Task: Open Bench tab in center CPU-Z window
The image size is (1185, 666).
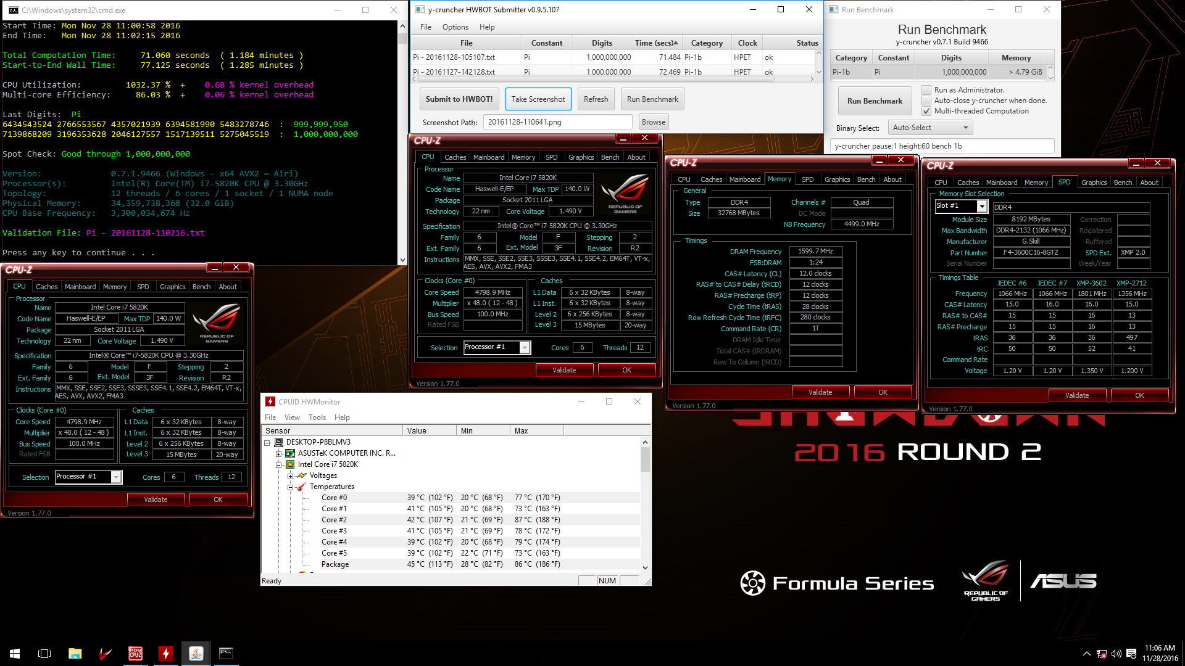Action: (x=610, y=157)
